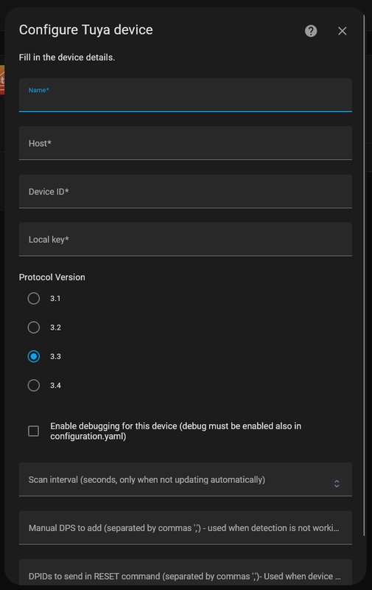Screen dimensions: 372x590
Task: Click the dialog's vertical scrollbar
Action: click(x=364, y=274)
